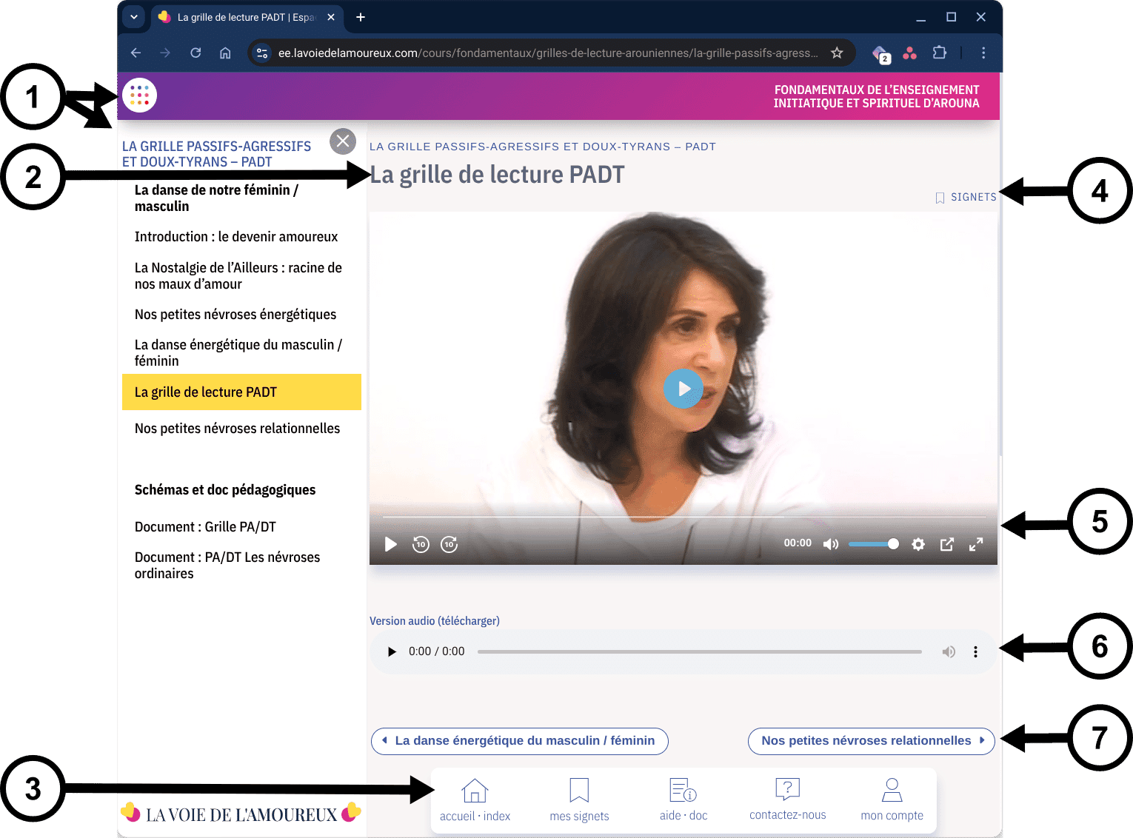Skip forward 10 seconds in video
1133x838 pixels.
click(449, 545)
